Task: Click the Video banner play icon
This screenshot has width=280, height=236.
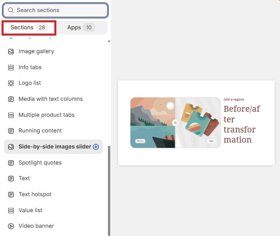Action: [x=11, y=226]
